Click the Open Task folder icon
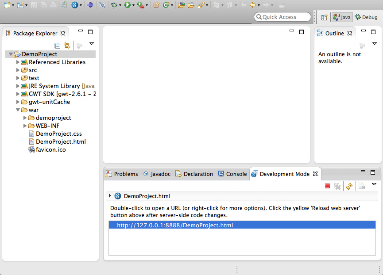The width and height of the screenshot is (383, 275). [x=191, y=4]
